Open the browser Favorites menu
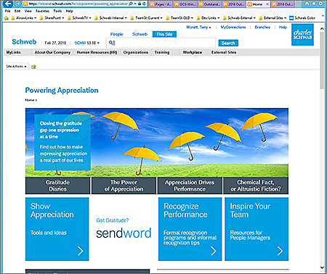327x274 pixels. pos(42,11)
